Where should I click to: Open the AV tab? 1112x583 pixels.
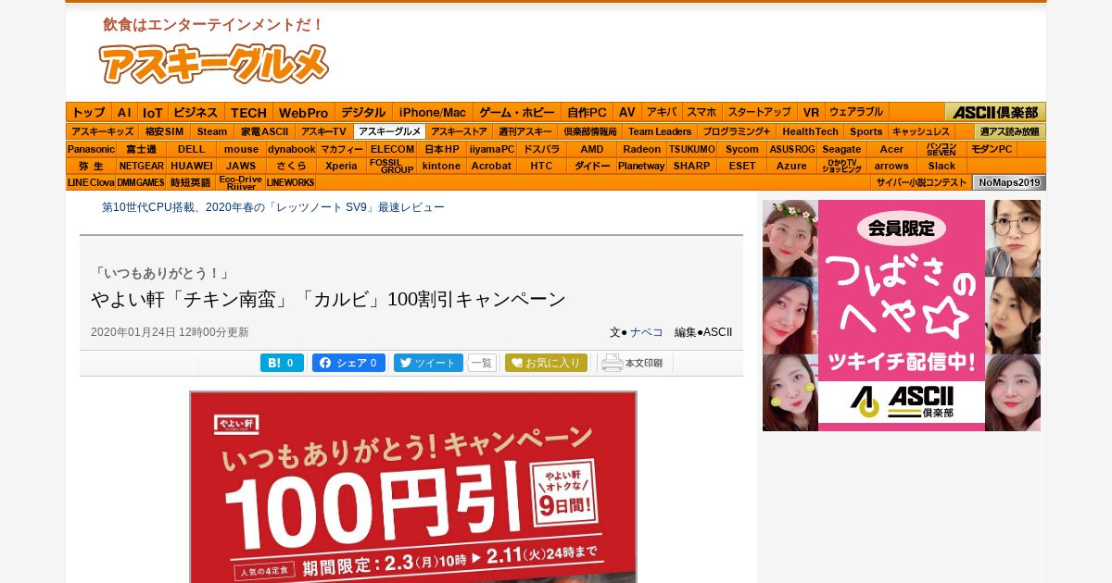pos(627,112)
